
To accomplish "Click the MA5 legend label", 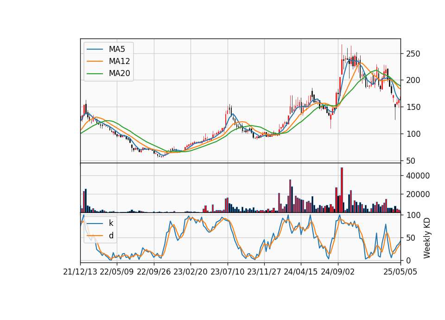I will pos(117,49).
